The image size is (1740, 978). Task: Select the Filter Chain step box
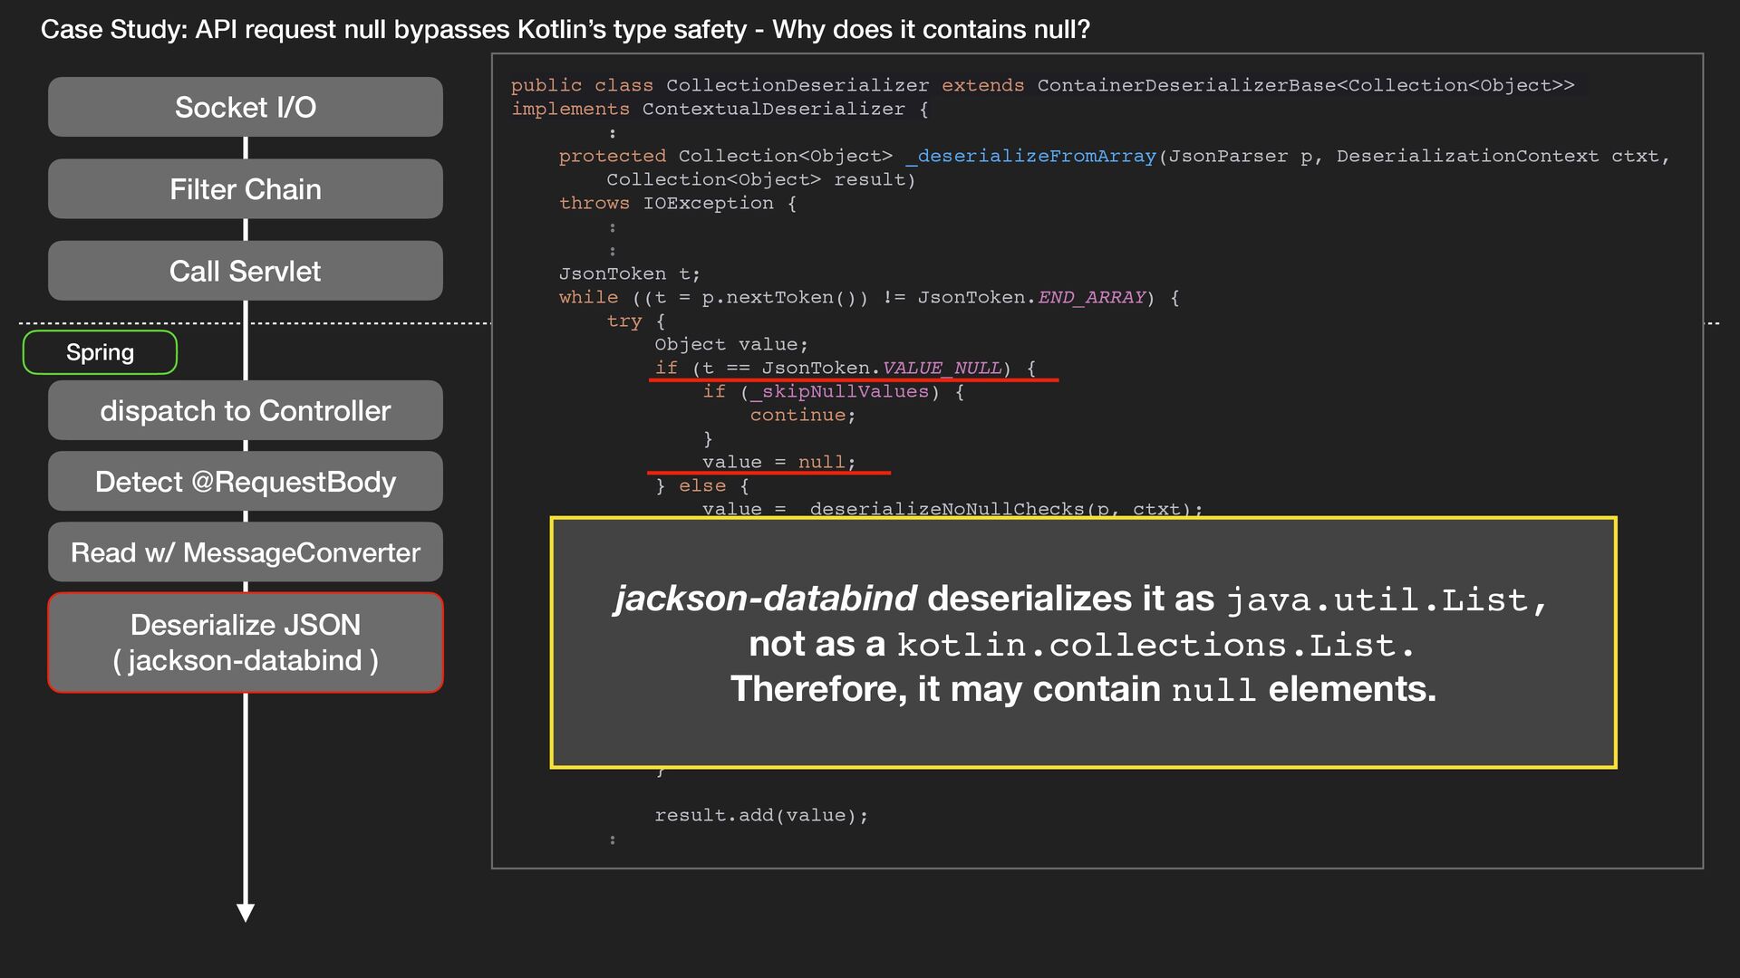pos(245,188)
